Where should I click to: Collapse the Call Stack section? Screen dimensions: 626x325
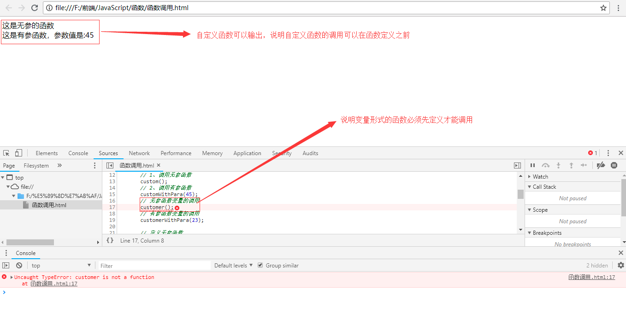[529, 187]
